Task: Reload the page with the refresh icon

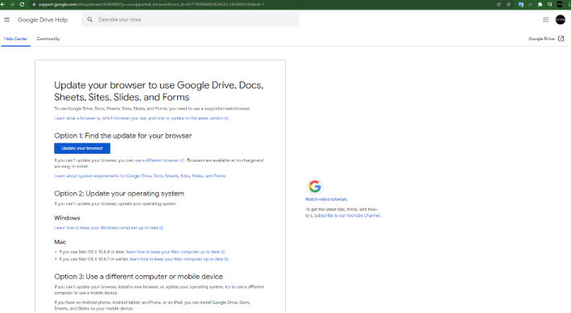Action: pos(22,4)
